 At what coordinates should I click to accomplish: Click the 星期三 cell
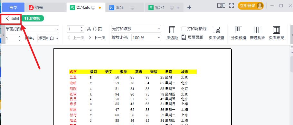coord(170,89)
